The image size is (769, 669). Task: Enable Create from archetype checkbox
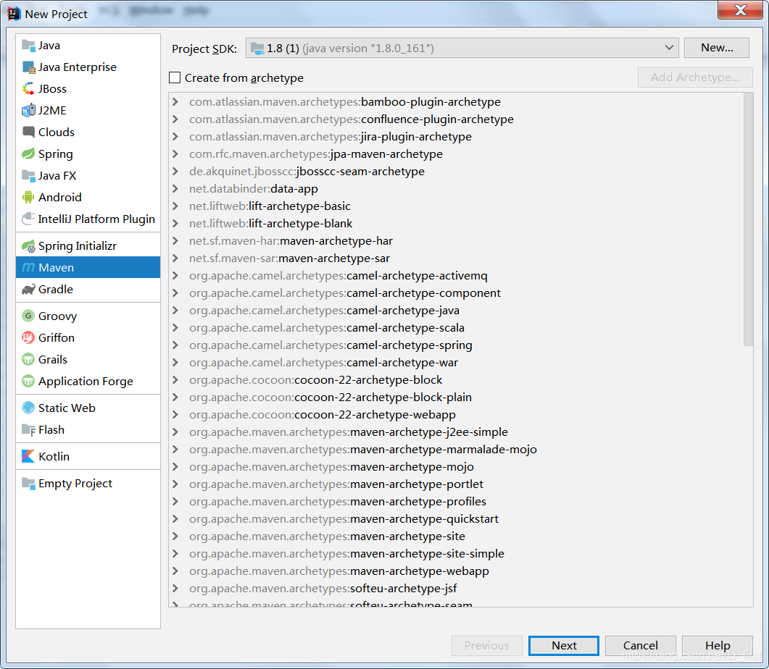pyautogui.click(x=175, y=77)
